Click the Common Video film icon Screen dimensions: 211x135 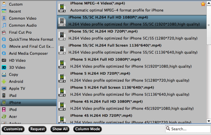tap(4, 18)
